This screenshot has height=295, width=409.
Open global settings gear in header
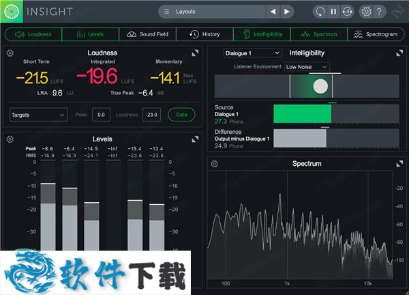tap(366, 12)
